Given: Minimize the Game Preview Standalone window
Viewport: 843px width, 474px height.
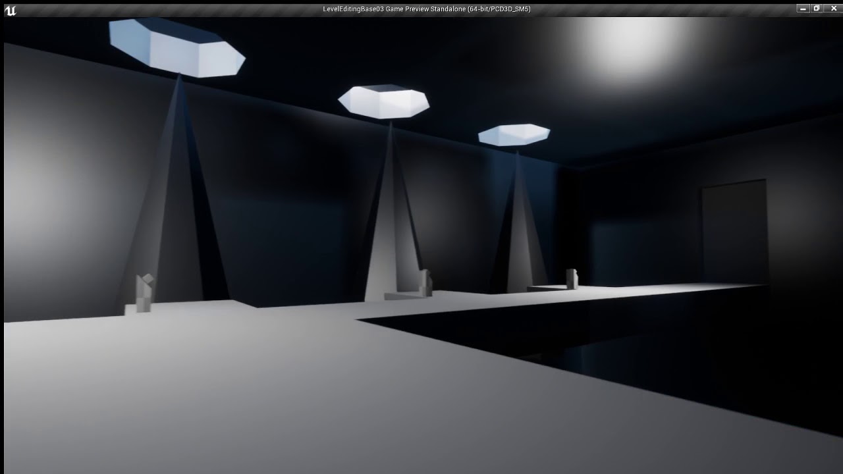Looking at the screenshot, I should [x=802, y=9].
